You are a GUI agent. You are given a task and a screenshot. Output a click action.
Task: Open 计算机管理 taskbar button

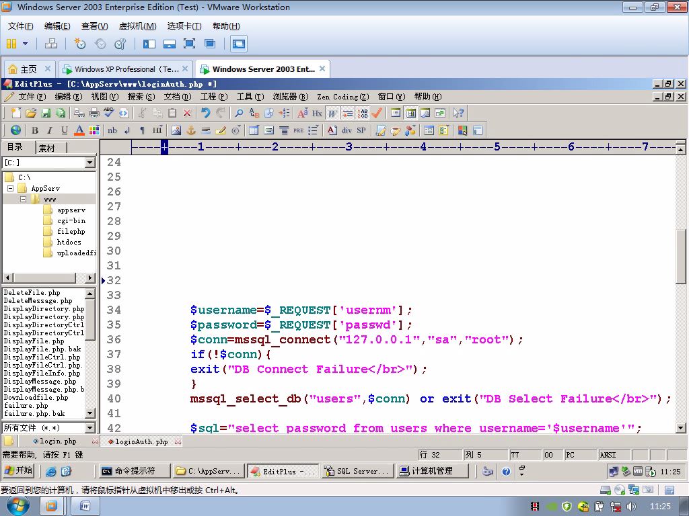coord(431,471)
